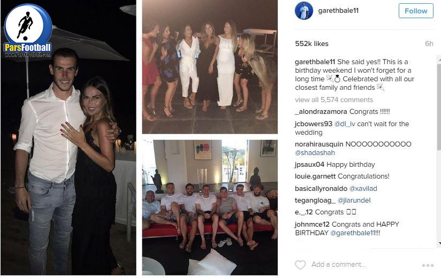This screenshot has width=441, height=278.
Task: Open commenter _alondrazamora's profile
Action: point(321,112)
